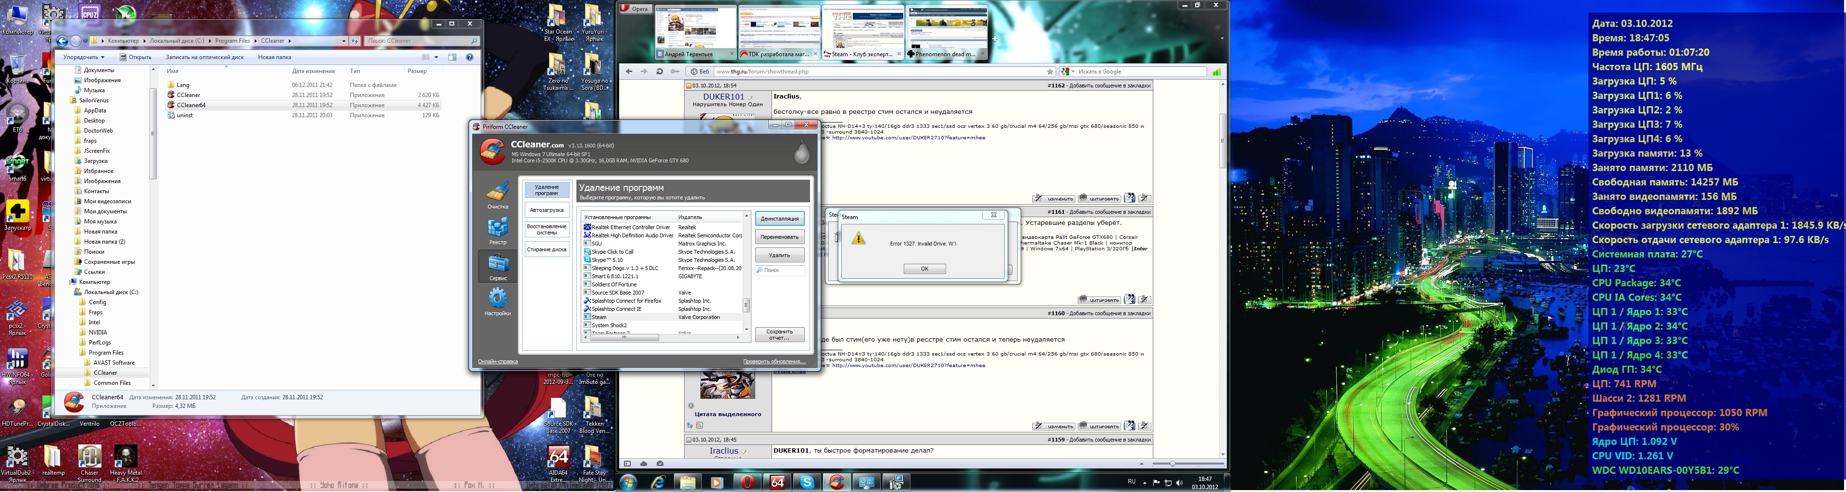Select CCleaner64 file in Explorer
Screen dimensions: 1846x492
(x=304, y=105)
